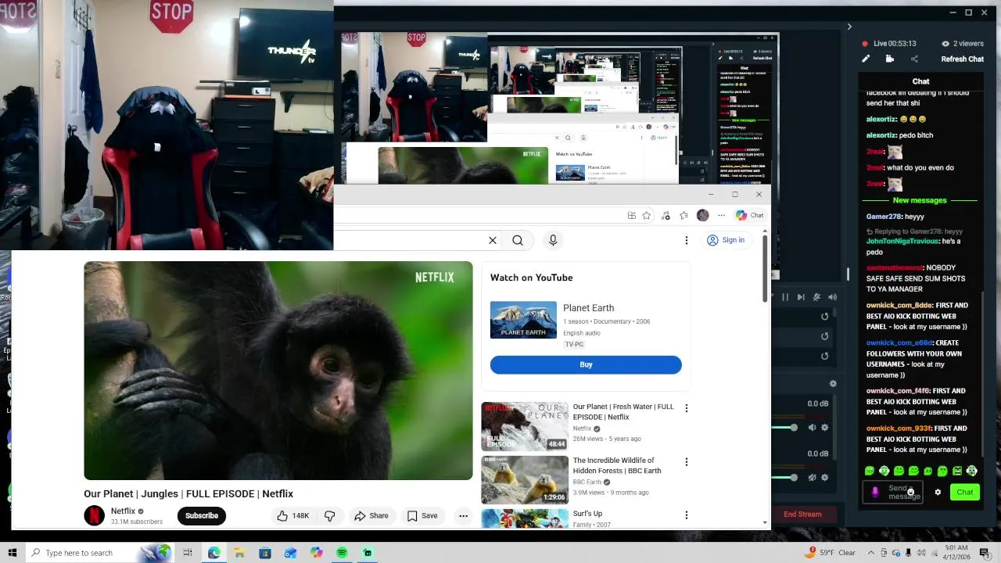The width and height of the screenshot is (1001, 563).
Task: Toggle the speaker icon in playback row
Action: [832, 297]
